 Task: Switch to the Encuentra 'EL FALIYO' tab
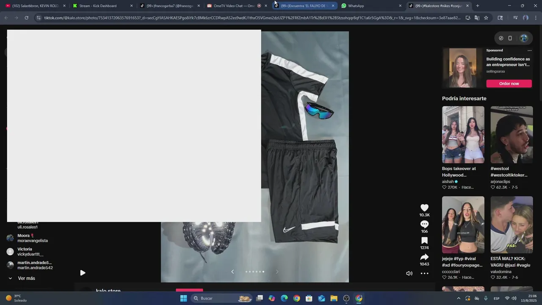[304, 6]
